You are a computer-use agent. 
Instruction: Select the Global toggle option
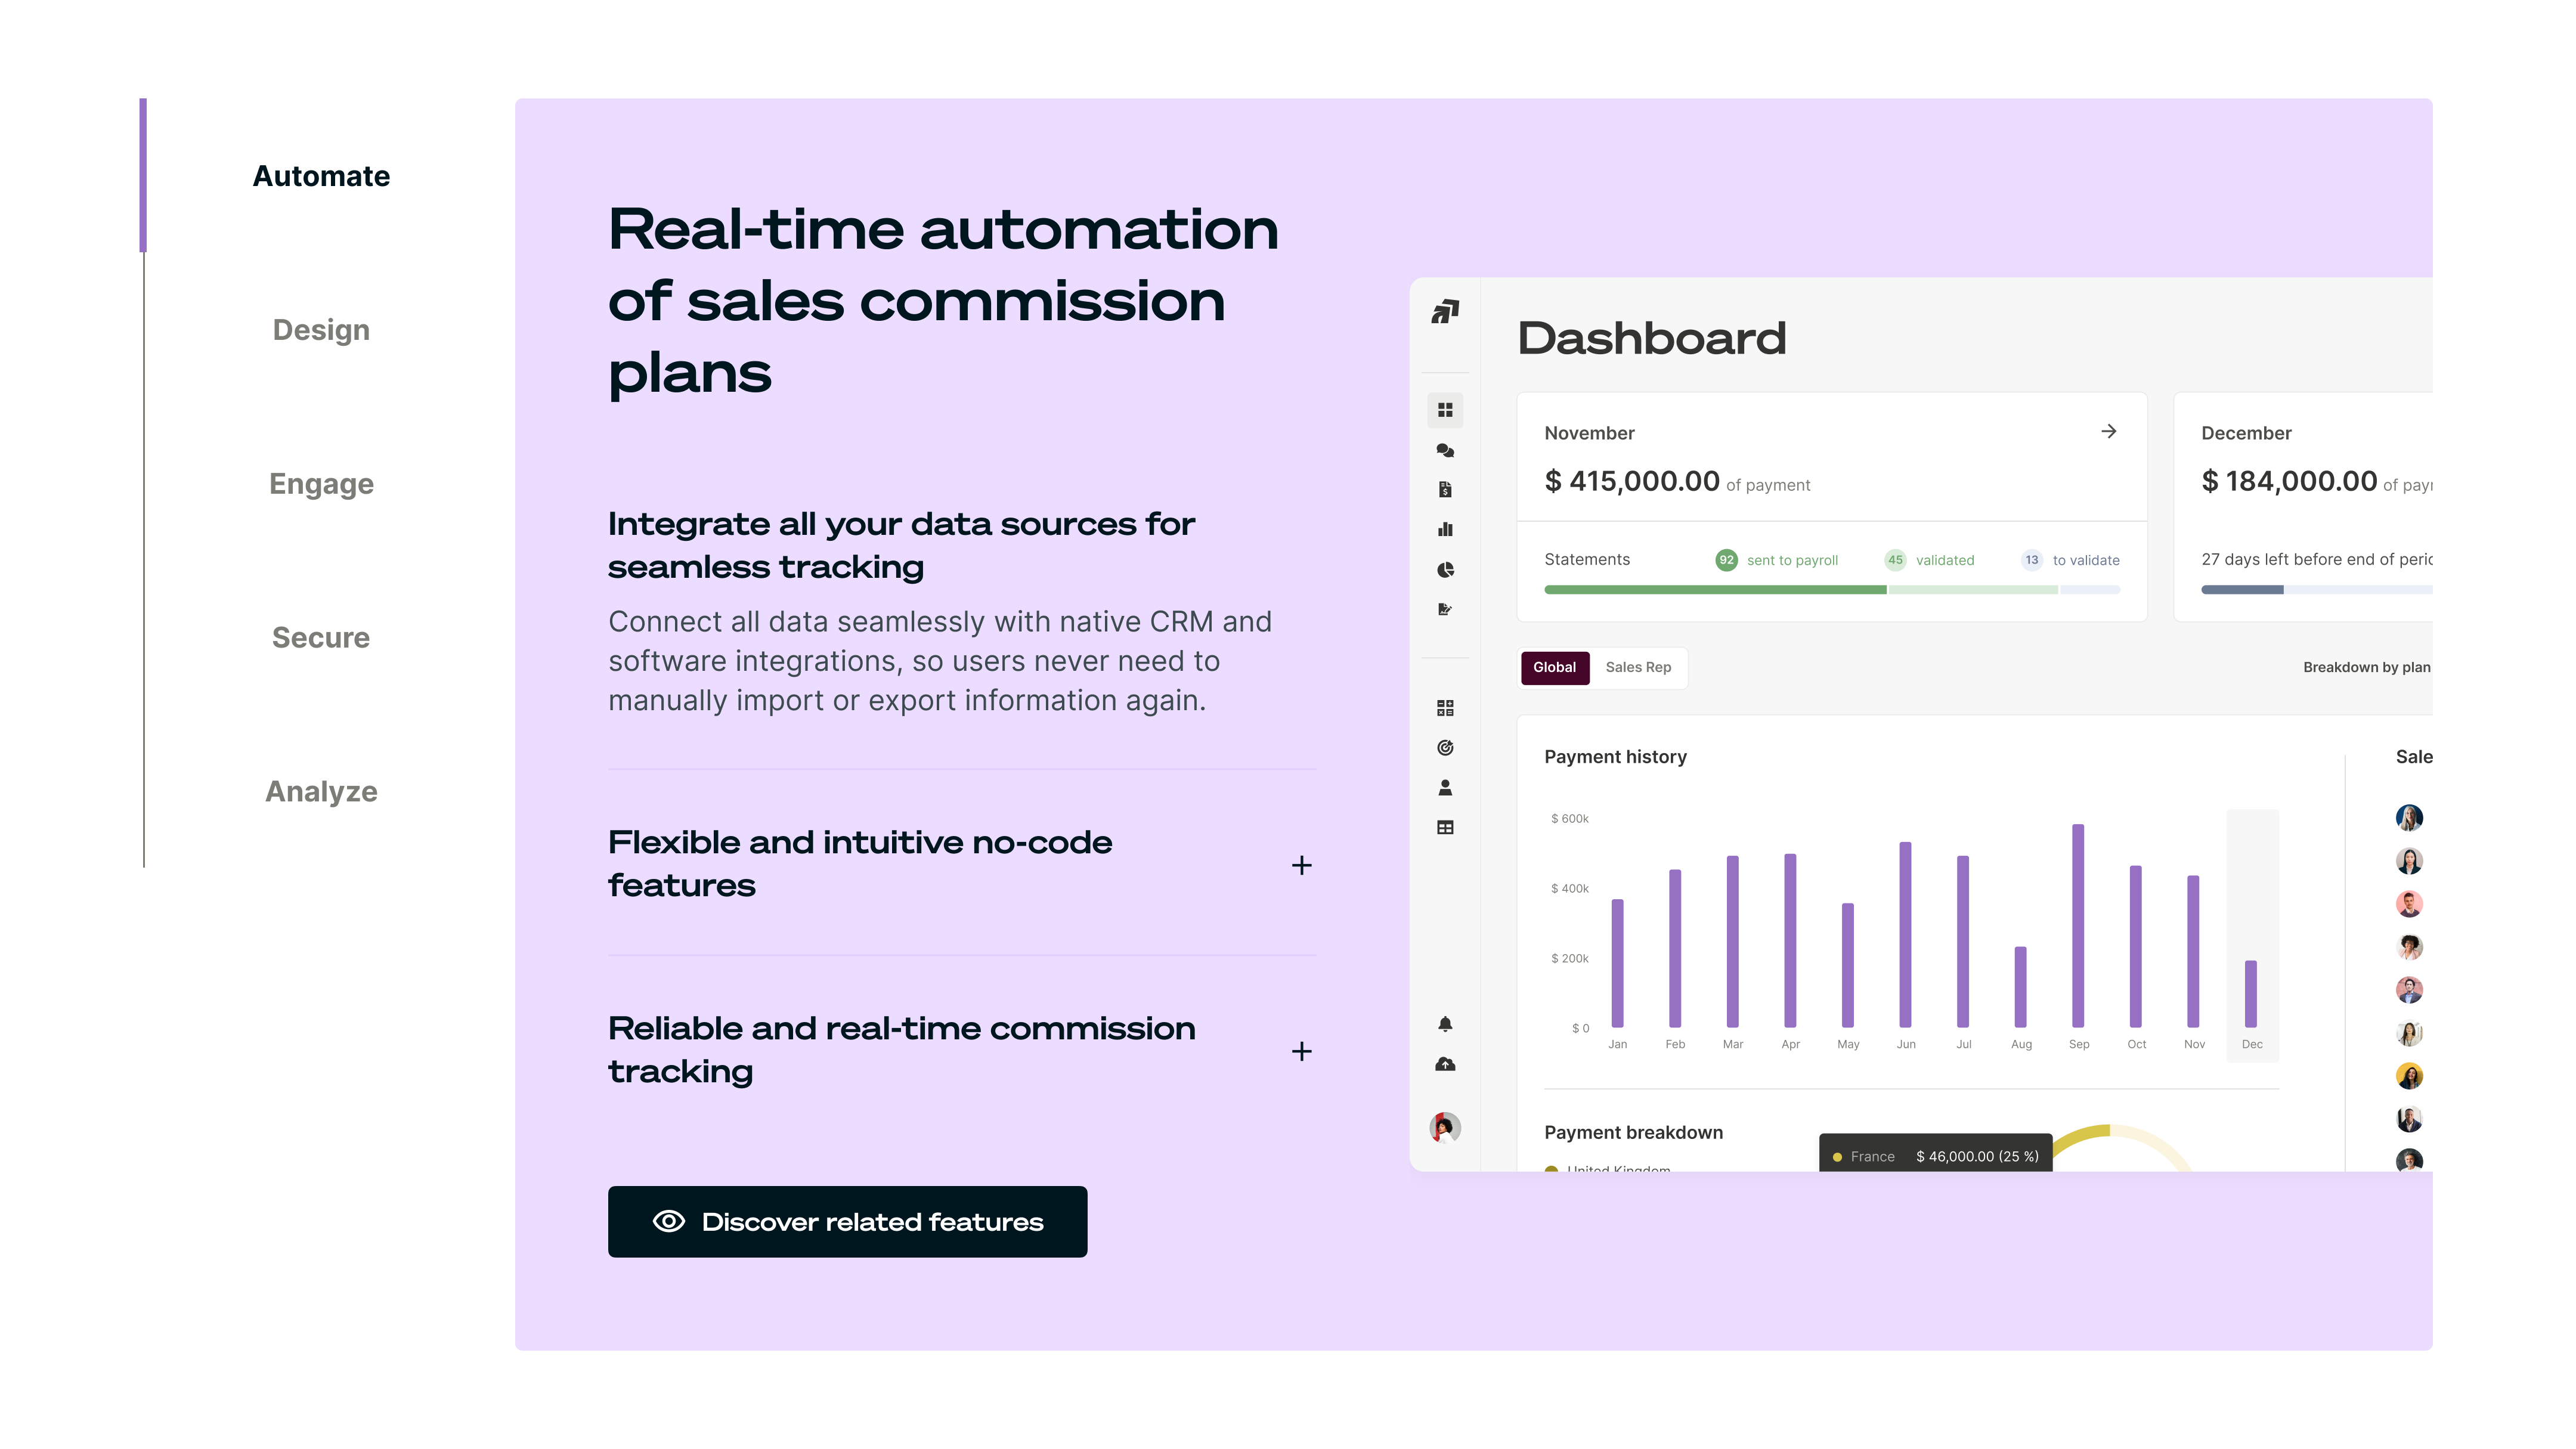pyautogui.click(x=1554, y=667)
